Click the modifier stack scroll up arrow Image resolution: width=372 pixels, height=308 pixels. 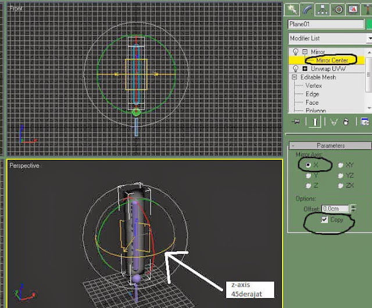tap(369, 52)
